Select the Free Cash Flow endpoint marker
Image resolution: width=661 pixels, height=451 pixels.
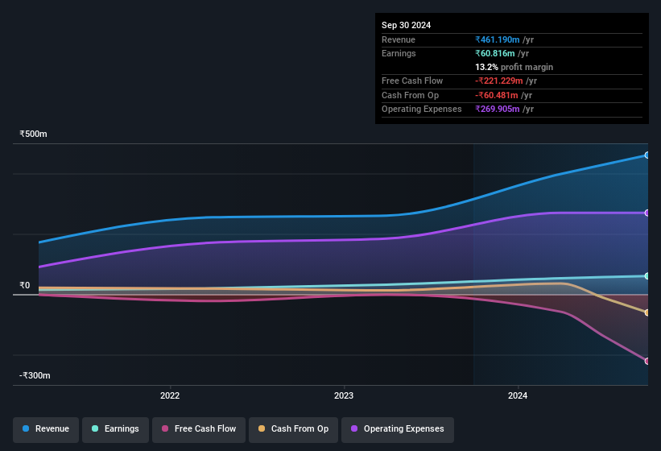[647, 362]
